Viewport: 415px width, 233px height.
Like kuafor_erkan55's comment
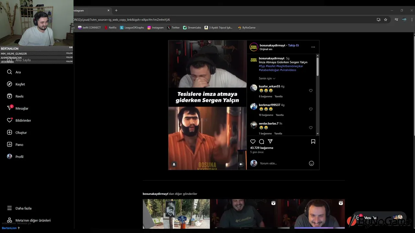pyautogui.click(x=311, y=91)
